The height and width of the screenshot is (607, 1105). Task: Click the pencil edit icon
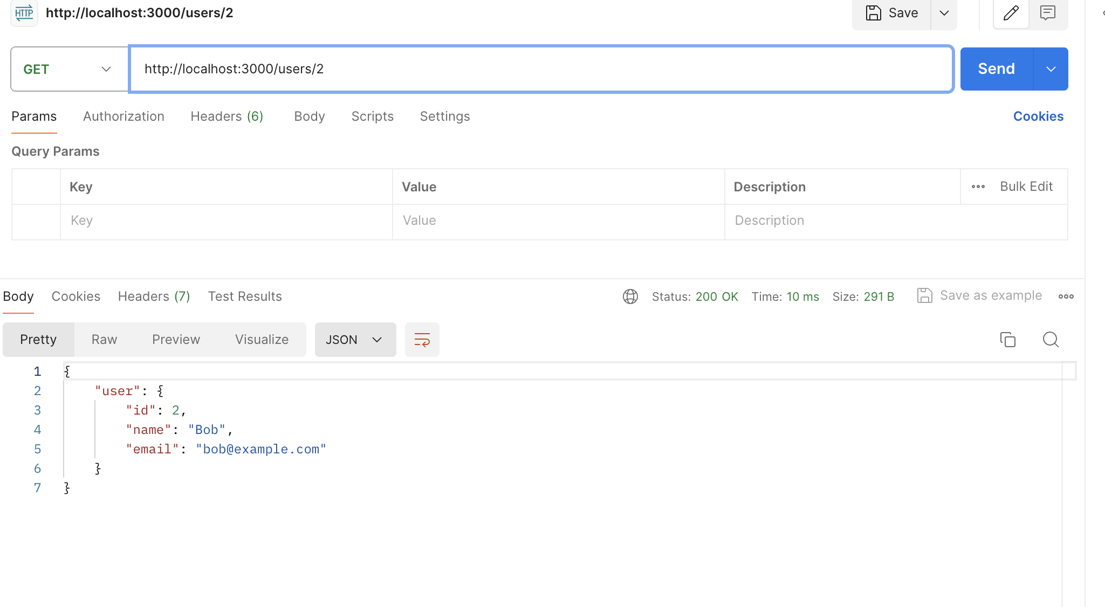click(1011, 13)
